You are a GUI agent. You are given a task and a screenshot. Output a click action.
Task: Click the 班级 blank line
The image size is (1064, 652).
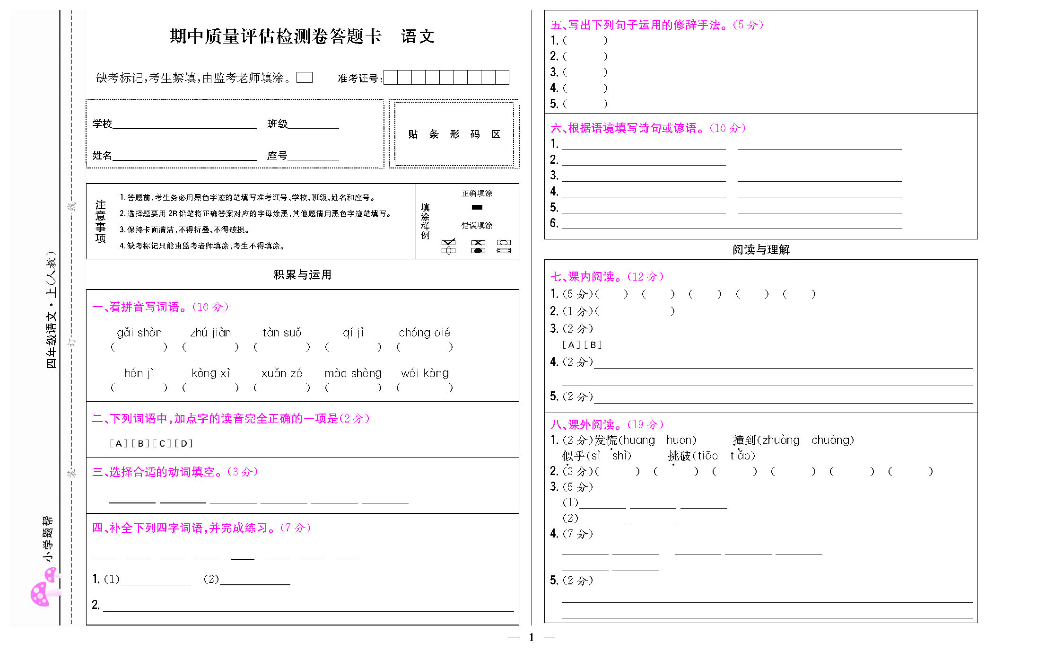pos(313,125)
